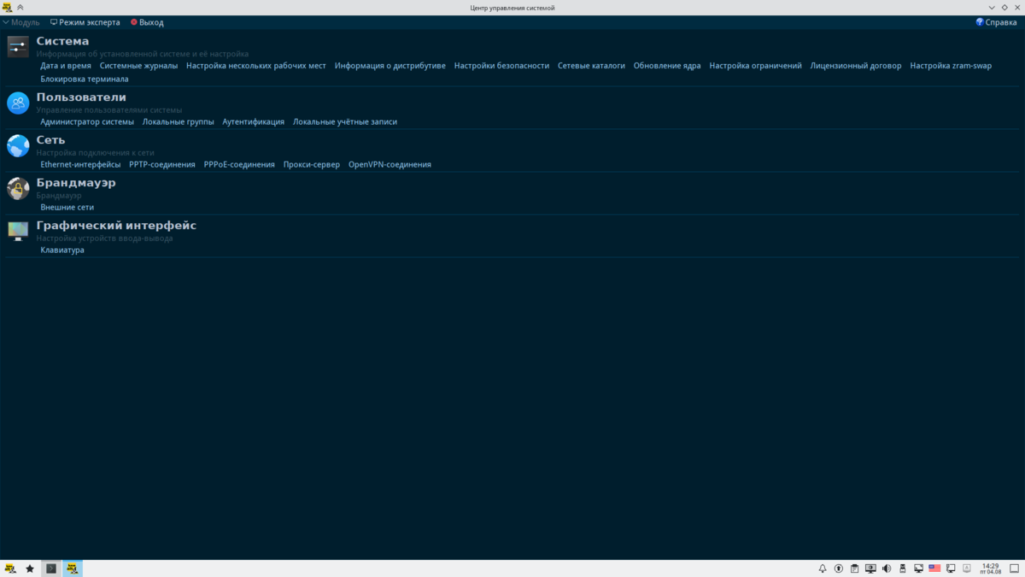Open the network connection tray icon
Image resolution: width=1025 pixels, height=577 pixels.
click(x=951, y=568)
